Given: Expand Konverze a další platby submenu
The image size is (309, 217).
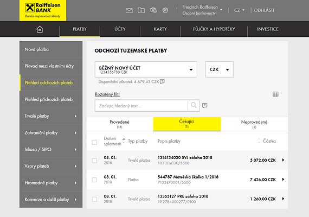Looking at the screenshot, I should pos(51,200).
